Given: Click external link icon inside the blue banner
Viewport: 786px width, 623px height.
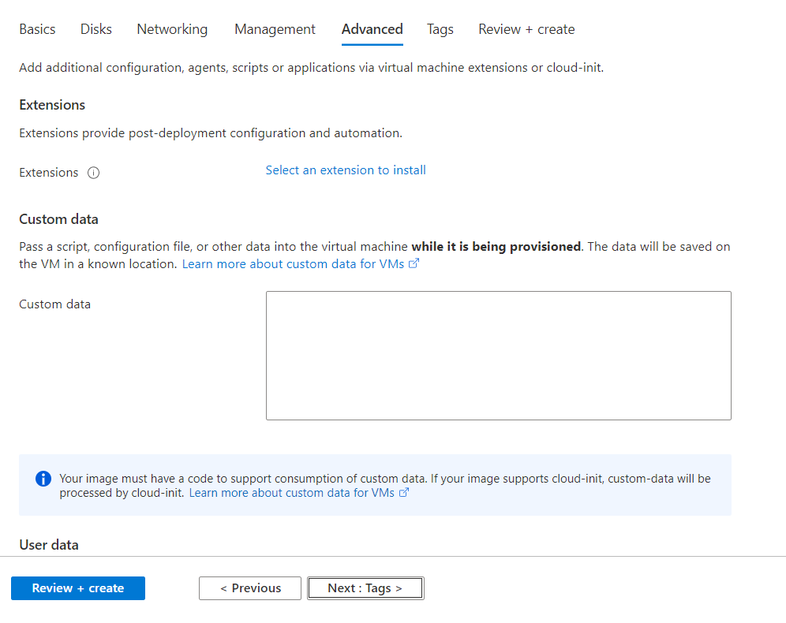Looking at the screenshot, I should (x=404, y=493).
